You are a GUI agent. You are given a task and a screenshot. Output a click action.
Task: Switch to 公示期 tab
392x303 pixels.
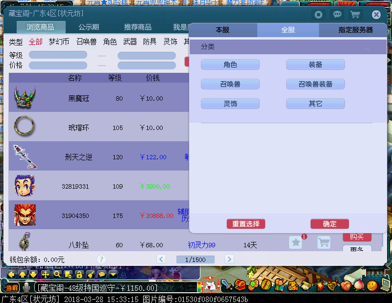coord(89,27)
